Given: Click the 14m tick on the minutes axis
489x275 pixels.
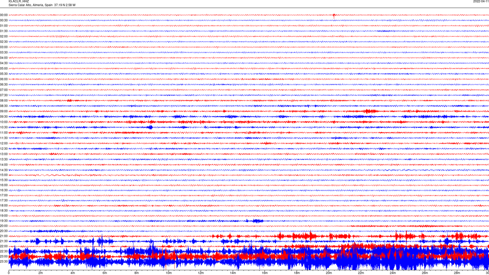Looking at the screenshot, I should (x=233, y=273).
